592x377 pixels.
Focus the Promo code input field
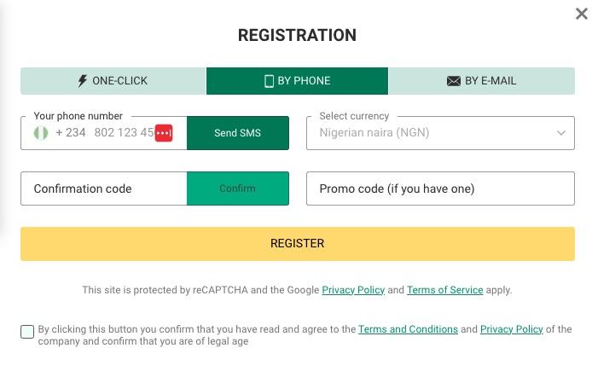click(x=440, y=188)
